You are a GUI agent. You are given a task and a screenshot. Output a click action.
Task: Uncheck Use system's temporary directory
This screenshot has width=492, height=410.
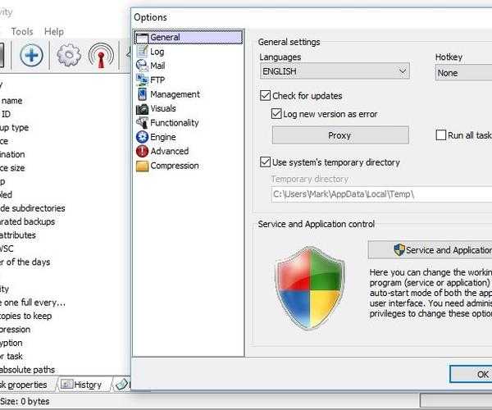[266, 162]
